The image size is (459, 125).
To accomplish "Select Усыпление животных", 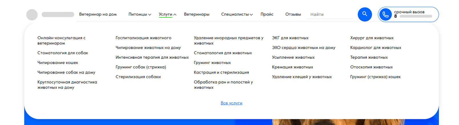I will pyautogui.click(x=293, y=57).
